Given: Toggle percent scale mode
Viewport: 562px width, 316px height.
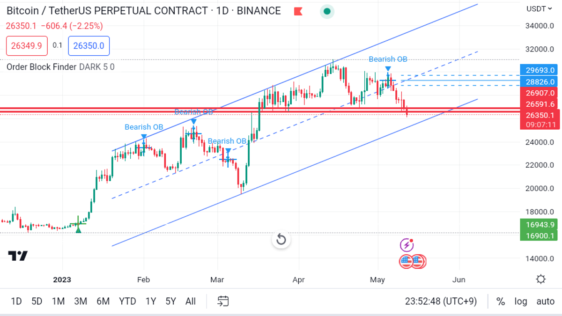Looking at the screenshot, I should 501,301.
